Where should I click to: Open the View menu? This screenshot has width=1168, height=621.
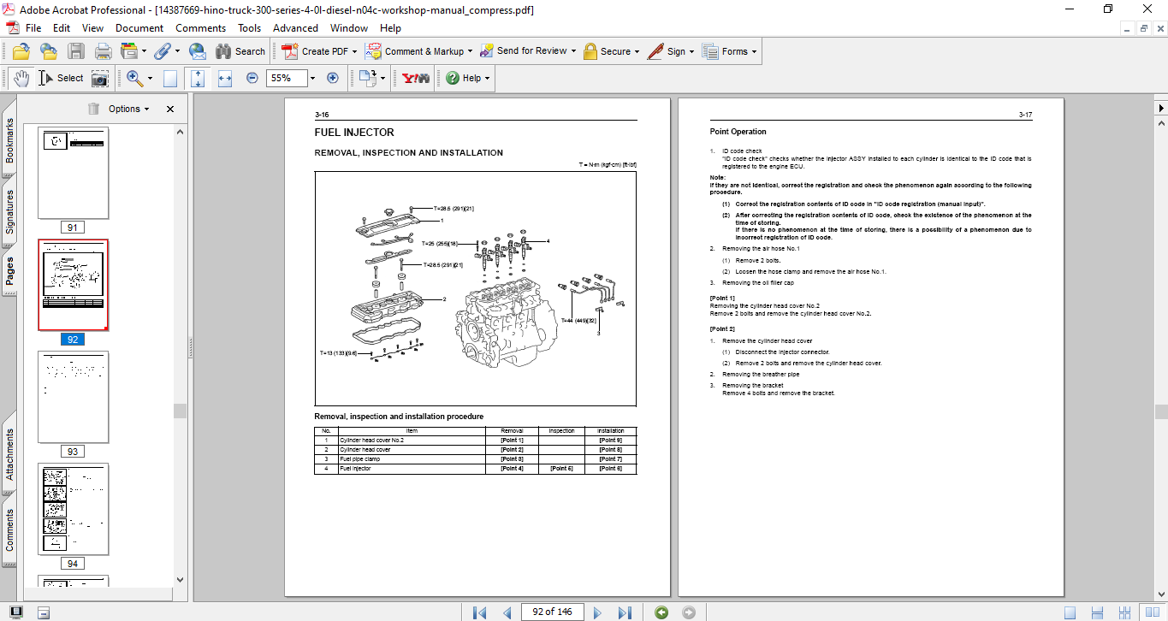pyautogui.click(x=92, y=28)
